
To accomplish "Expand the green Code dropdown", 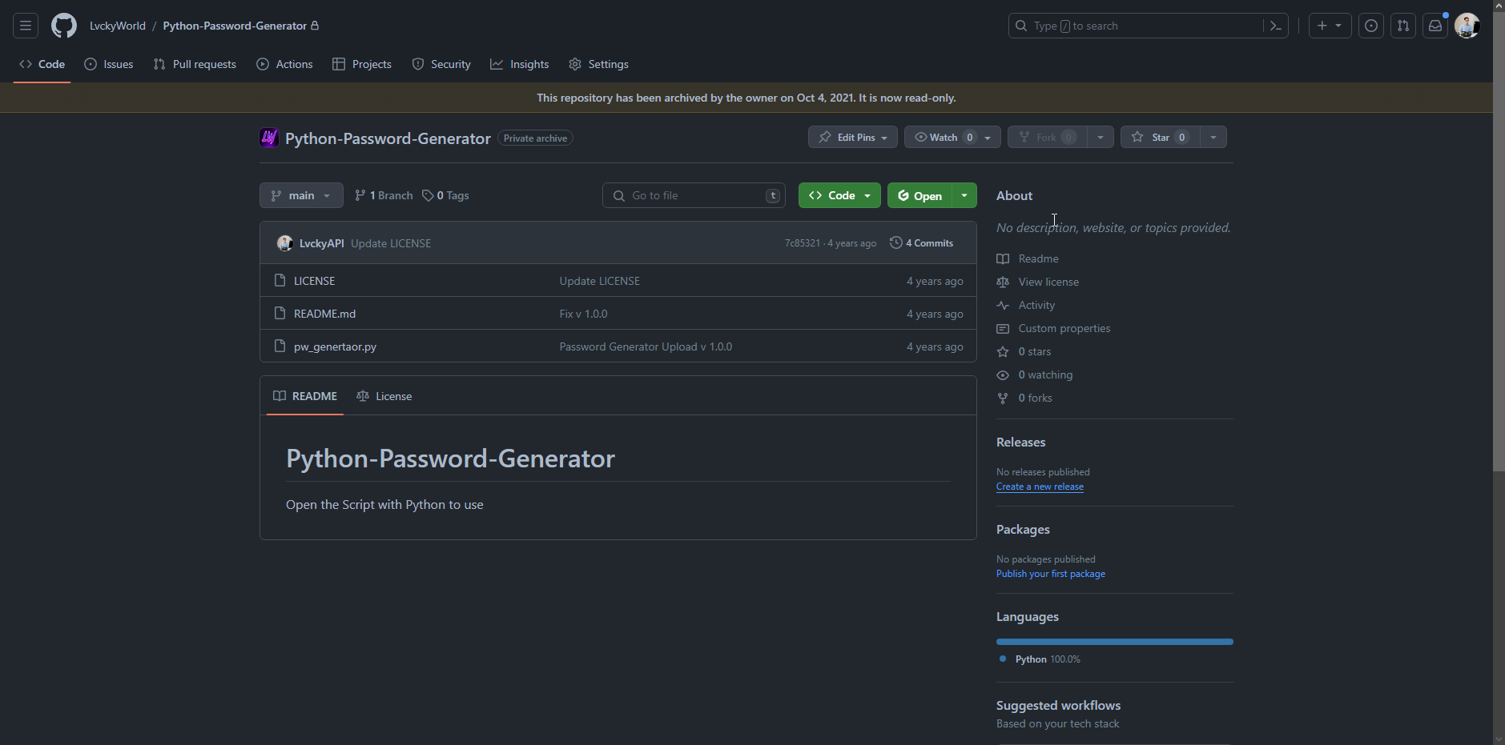I will [839, 195].
